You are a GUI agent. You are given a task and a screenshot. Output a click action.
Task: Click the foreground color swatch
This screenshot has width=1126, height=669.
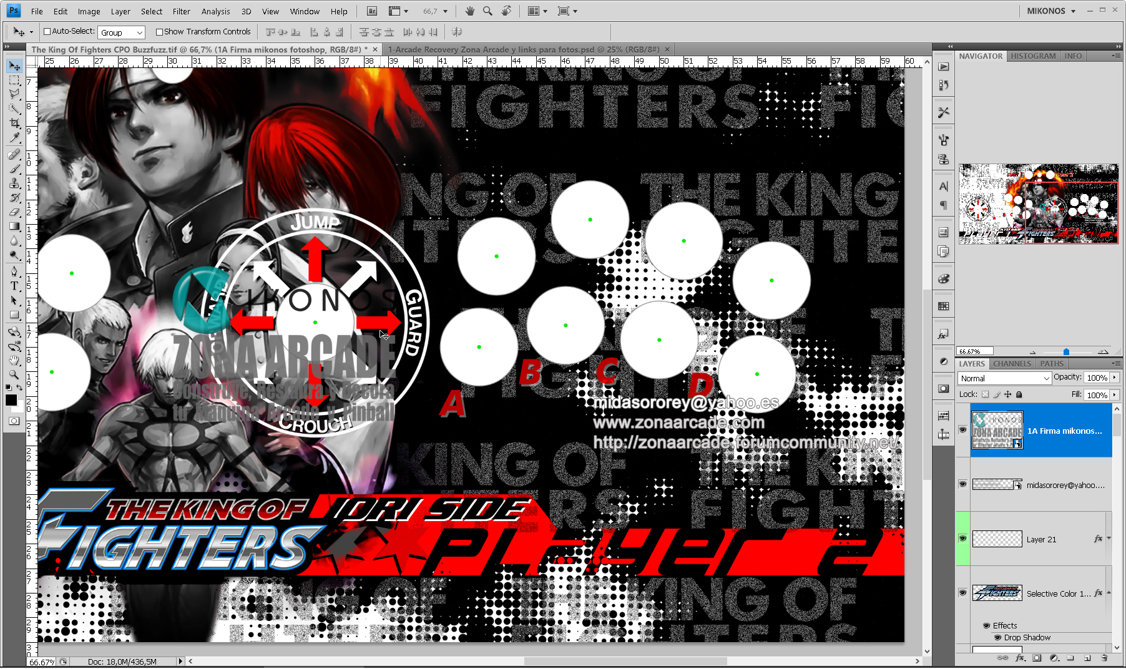tap(11, 400)
